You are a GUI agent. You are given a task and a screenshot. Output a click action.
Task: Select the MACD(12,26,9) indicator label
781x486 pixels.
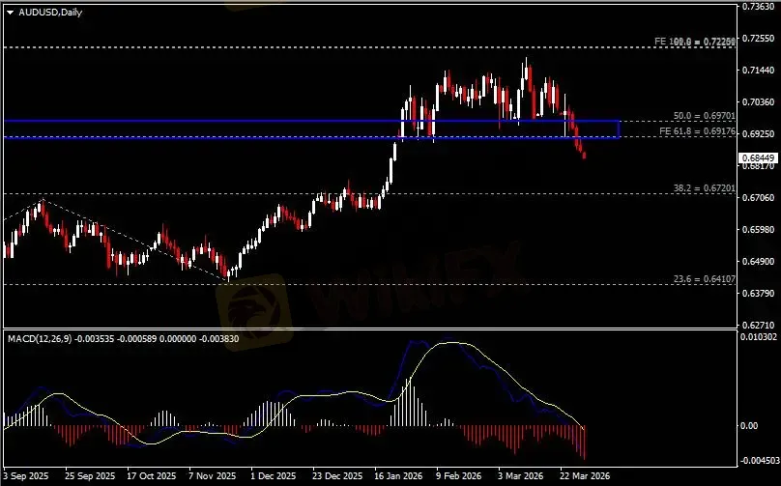40,339
